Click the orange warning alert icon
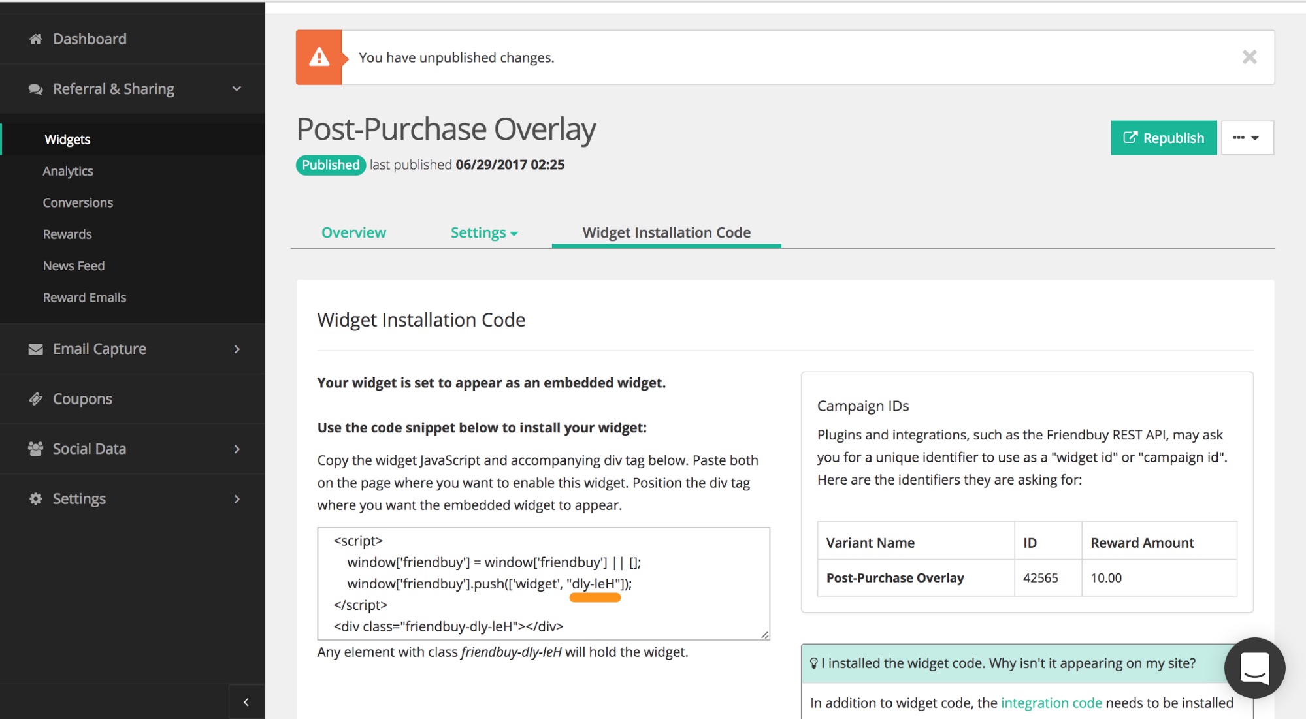The image size is (1306, 719). click(x=319, y=57)
